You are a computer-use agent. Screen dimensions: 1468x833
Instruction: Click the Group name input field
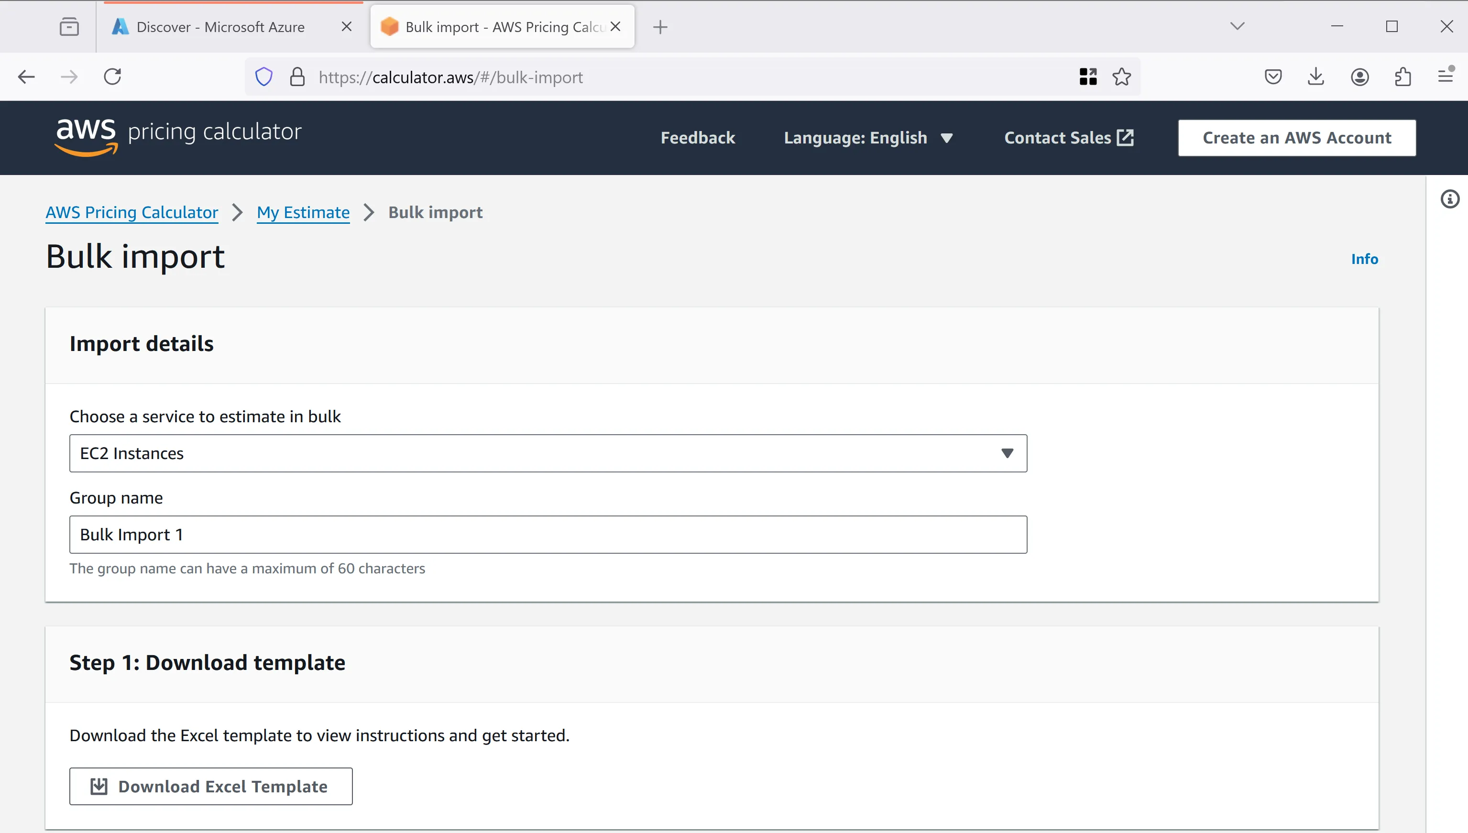click(x=548, y=534)
